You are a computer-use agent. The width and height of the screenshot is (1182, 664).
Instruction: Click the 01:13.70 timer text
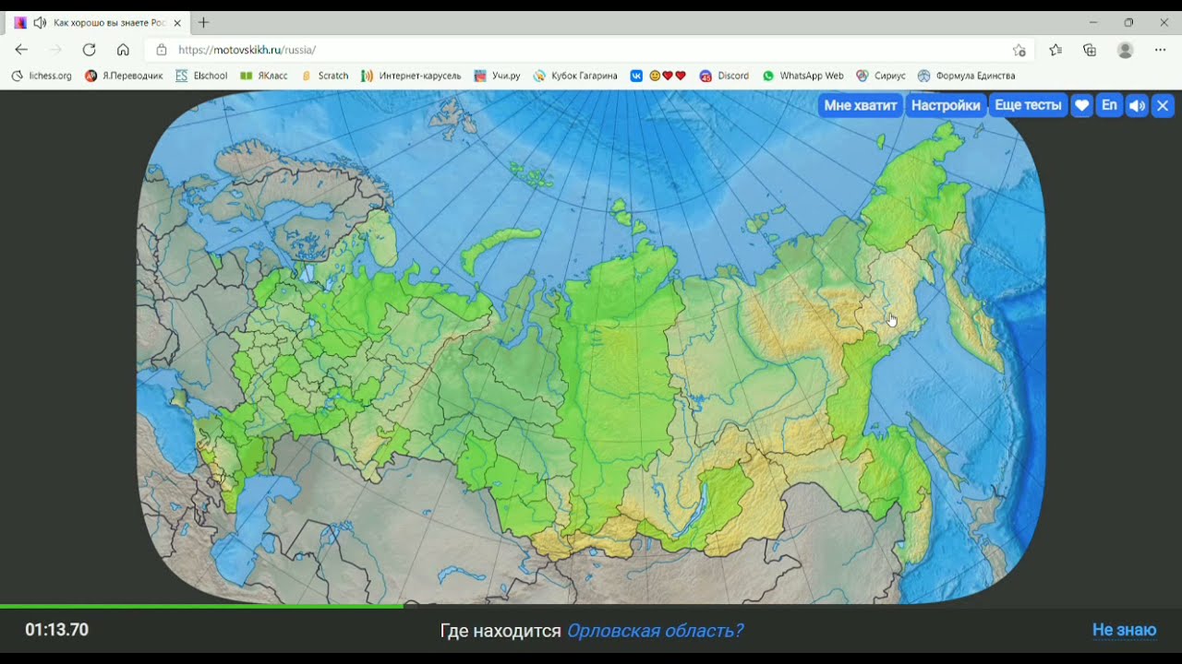(x=57, y=630)
